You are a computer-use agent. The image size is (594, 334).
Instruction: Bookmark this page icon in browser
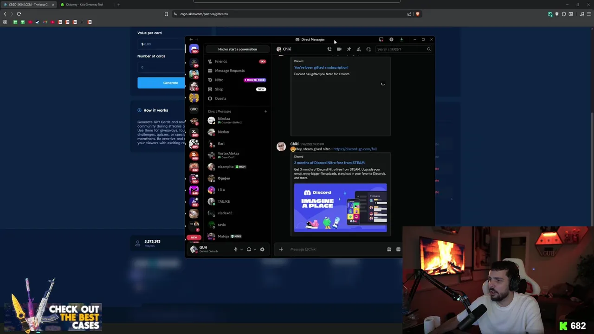click(x=166, y=14)
